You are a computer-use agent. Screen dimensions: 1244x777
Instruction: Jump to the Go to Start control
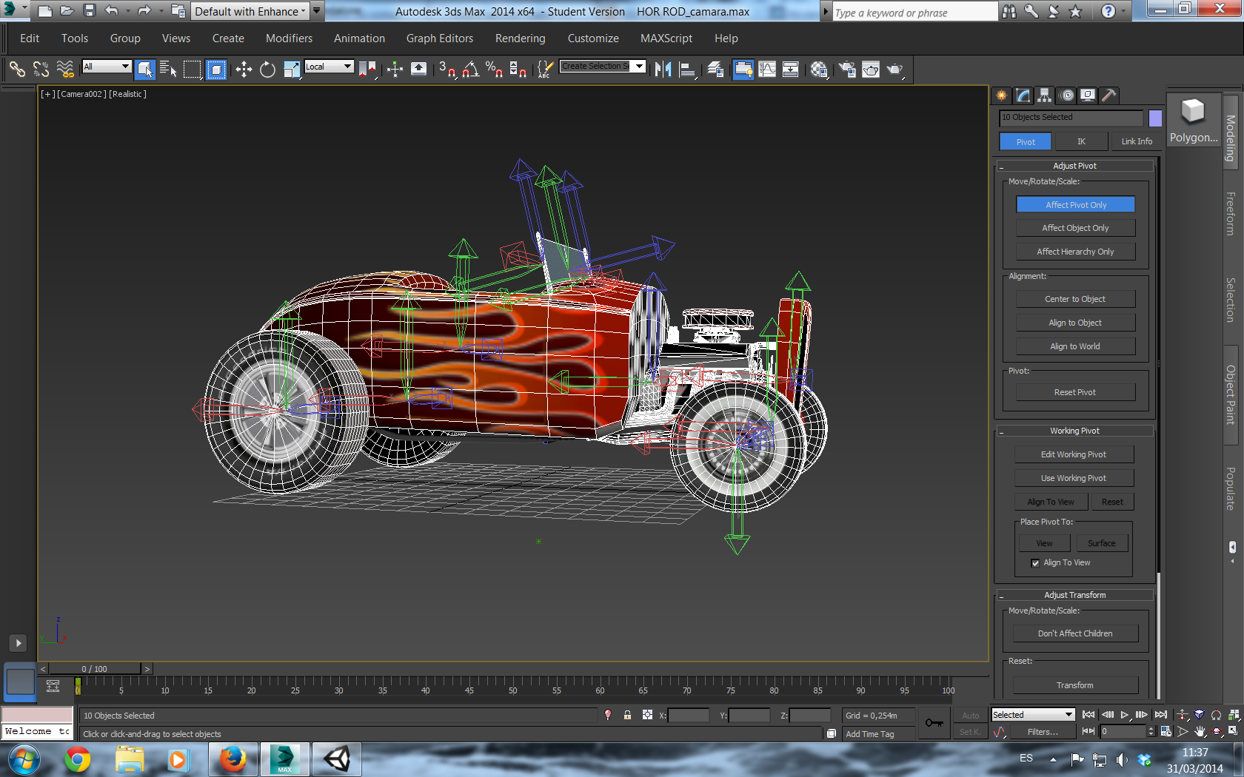(x=1088, y=715)
